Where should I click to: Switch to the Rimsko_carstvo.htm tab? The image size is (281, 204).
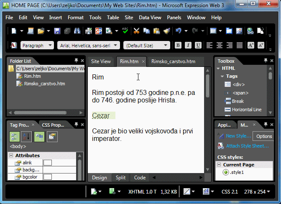tap(173, 61)
